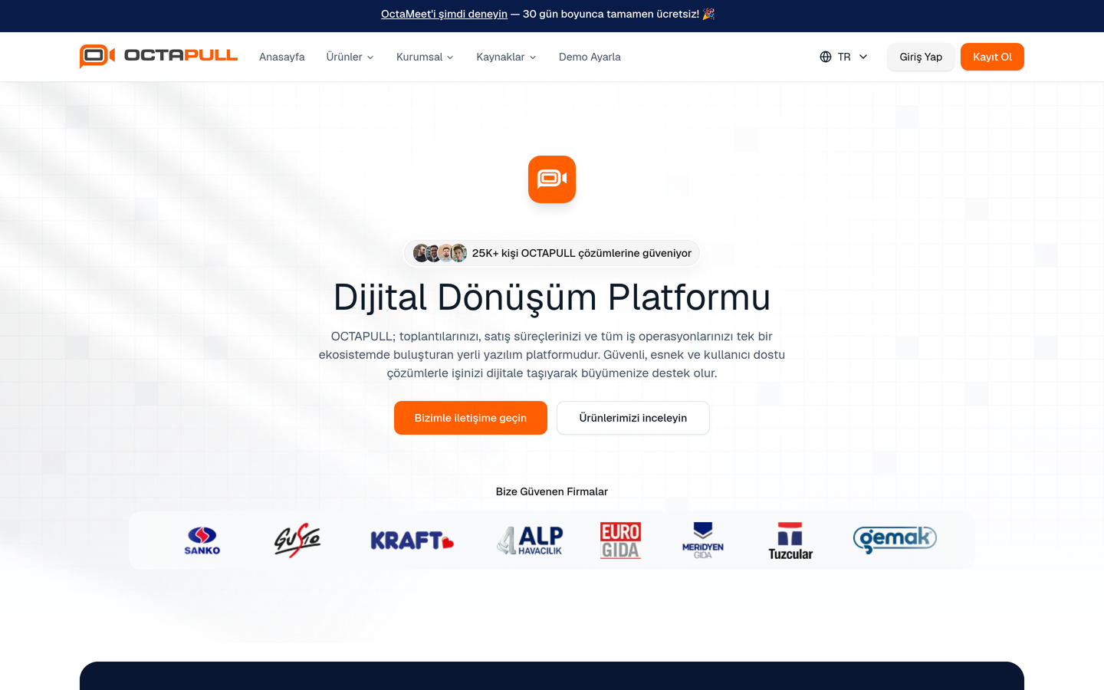
Task: Click the Dijital Dönüşüm Platformu heading
Action: [x=552, y=297]
